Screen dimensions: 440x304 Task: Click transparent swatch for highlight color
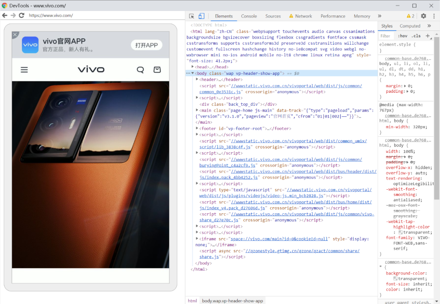(x=400, y=232)
